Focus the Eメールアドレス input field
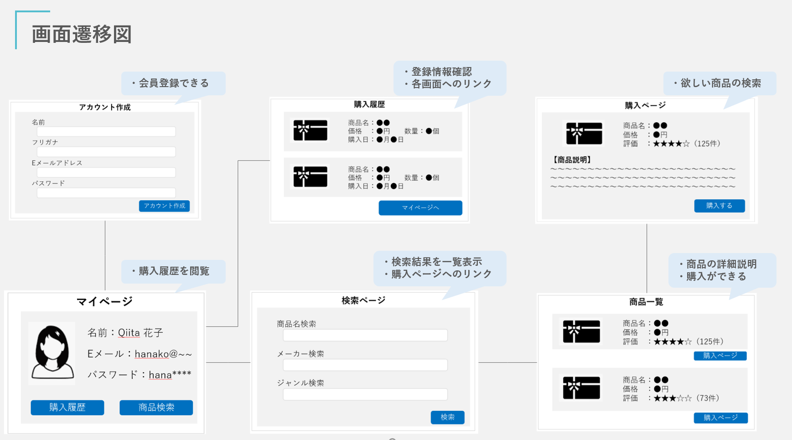 click(106, 172)
